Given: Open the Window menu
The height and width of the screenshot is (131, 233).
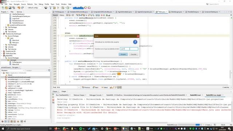Looking at the screenshot, I should click(x=64, y=4).
